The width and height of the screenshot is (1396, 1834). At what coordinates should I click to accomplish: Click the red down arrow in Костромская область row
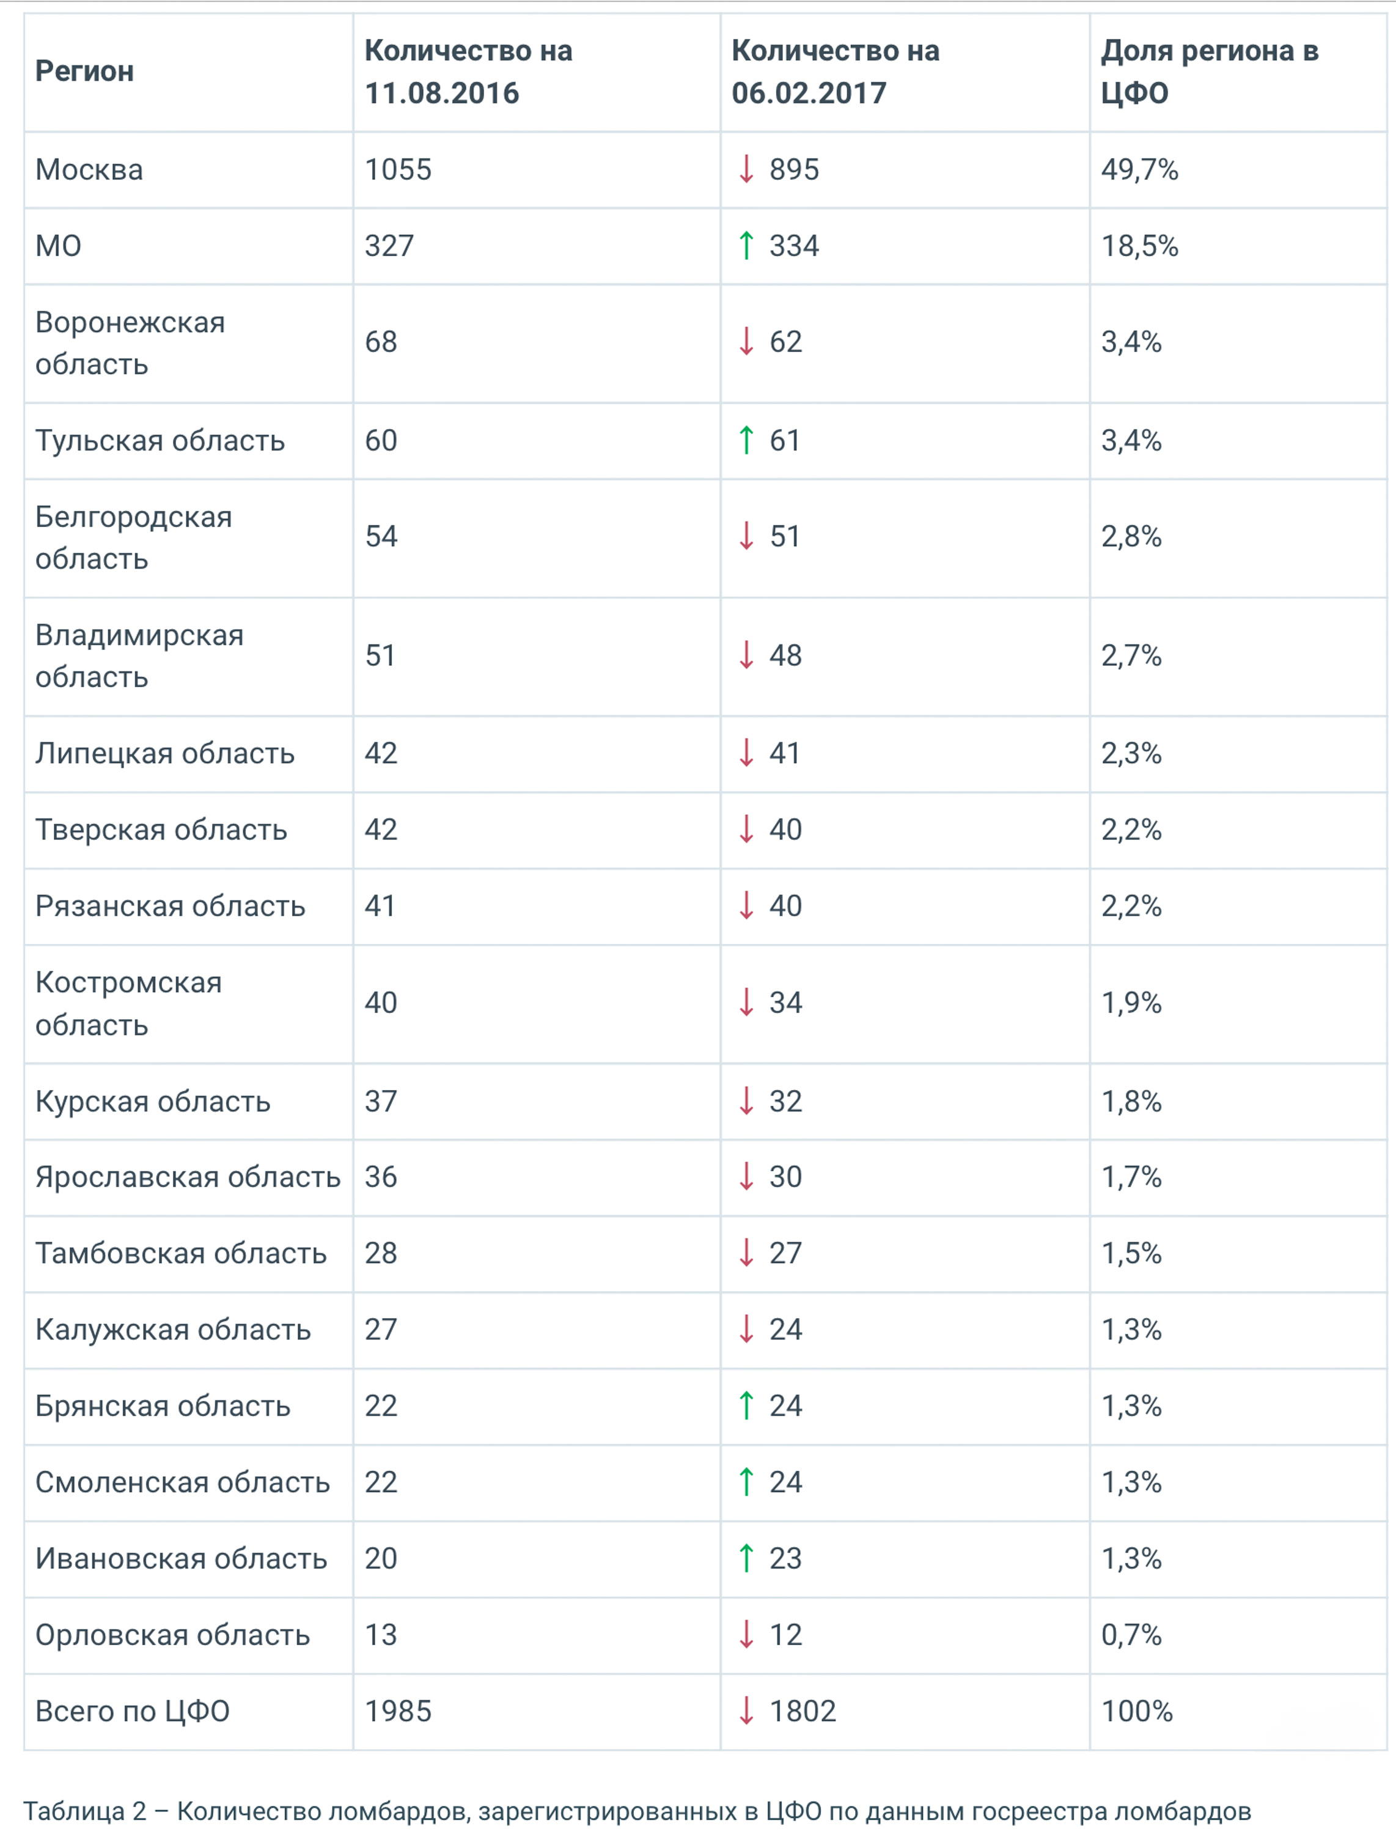pyautogui.click(x=746, y=1002)
